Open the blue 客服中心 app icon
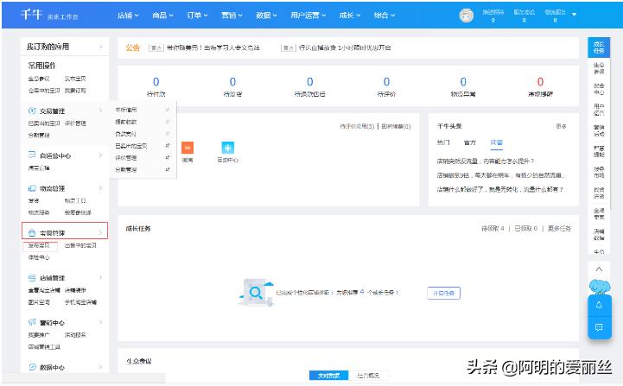The height and width of the screenshot is (386, 623). (x=227, y=148)
